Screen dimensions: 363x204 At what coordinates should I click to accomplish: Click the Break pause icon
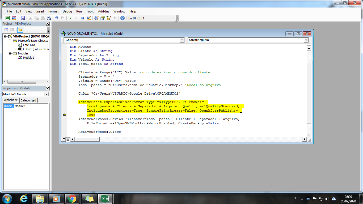[x=76, y=18]
